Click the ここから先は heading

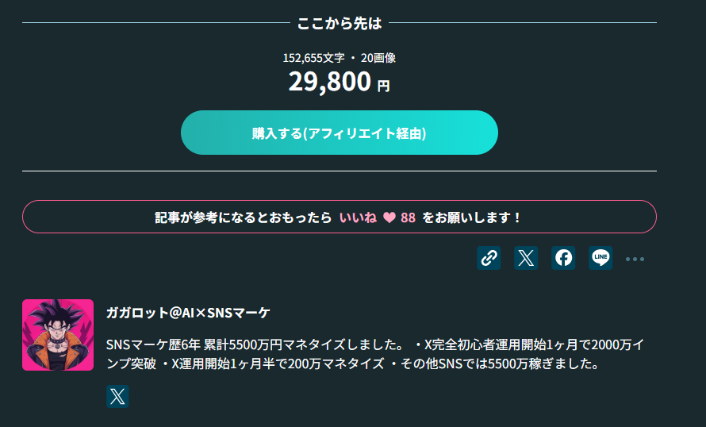pyautogui.click(x=340, y=23)
